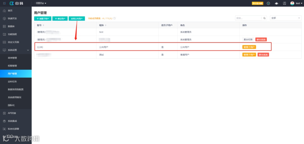Open 数据表高级配置 in sidebar

point(16,90)
